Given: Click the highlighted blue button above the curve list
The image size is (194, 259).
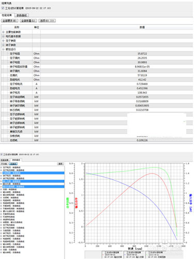Looking at the screenshot, I should (13, 164).
